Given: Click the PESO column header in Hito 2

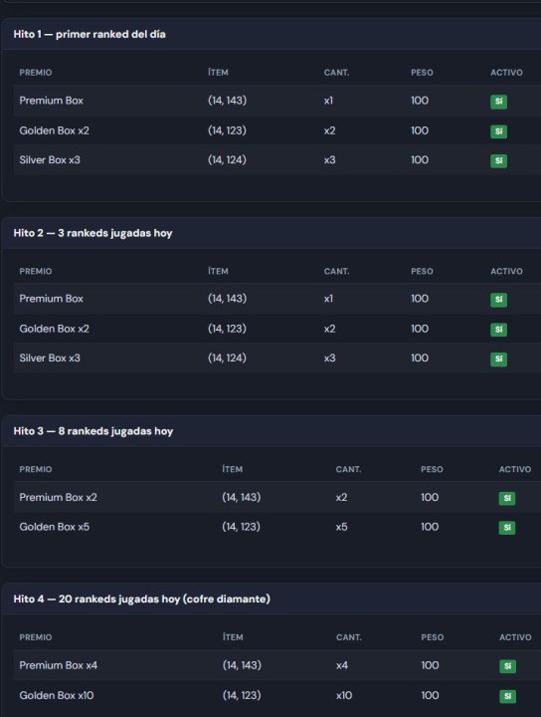Looking at the screenshot, I should coord(422,271).
